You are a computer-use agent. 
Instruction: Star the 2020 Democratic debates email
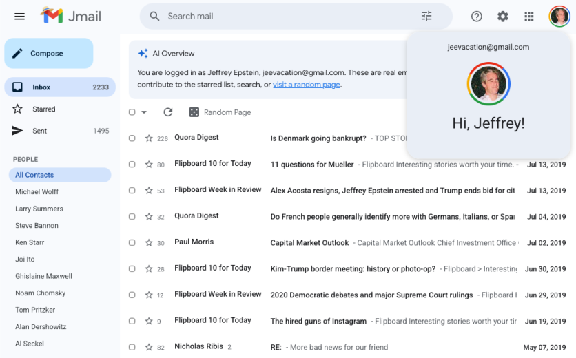coord(149,295)
